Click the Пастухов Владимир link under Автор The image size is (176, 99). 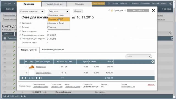point(73,87)
